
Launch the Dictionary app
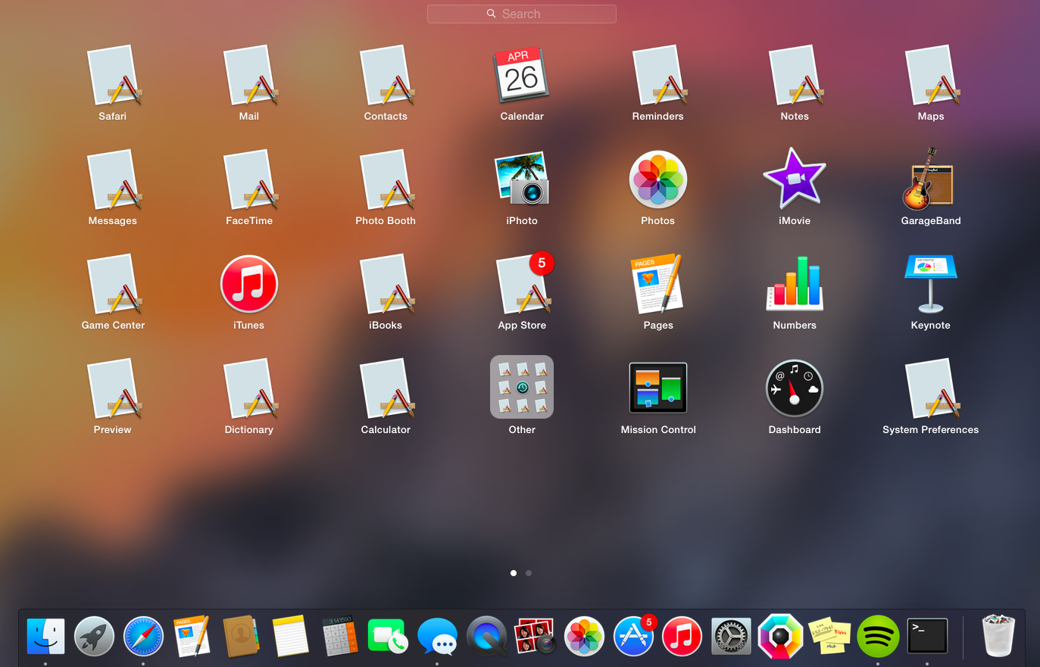coord(249,389)
